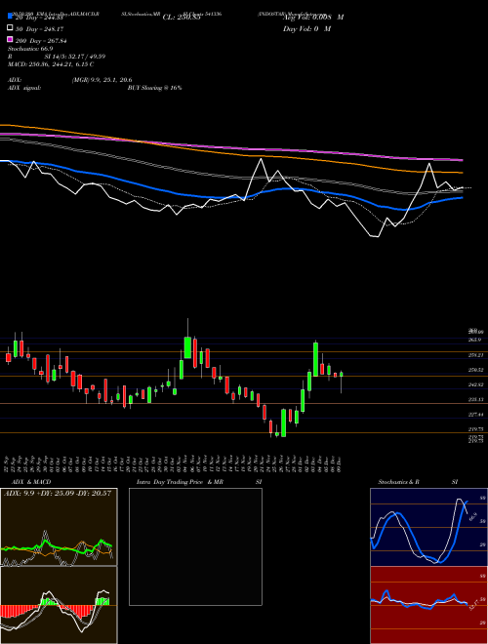Open the RSI mini chart with red background
The height and width of the screenshot is (644, 488).
[x=428, y=605]
